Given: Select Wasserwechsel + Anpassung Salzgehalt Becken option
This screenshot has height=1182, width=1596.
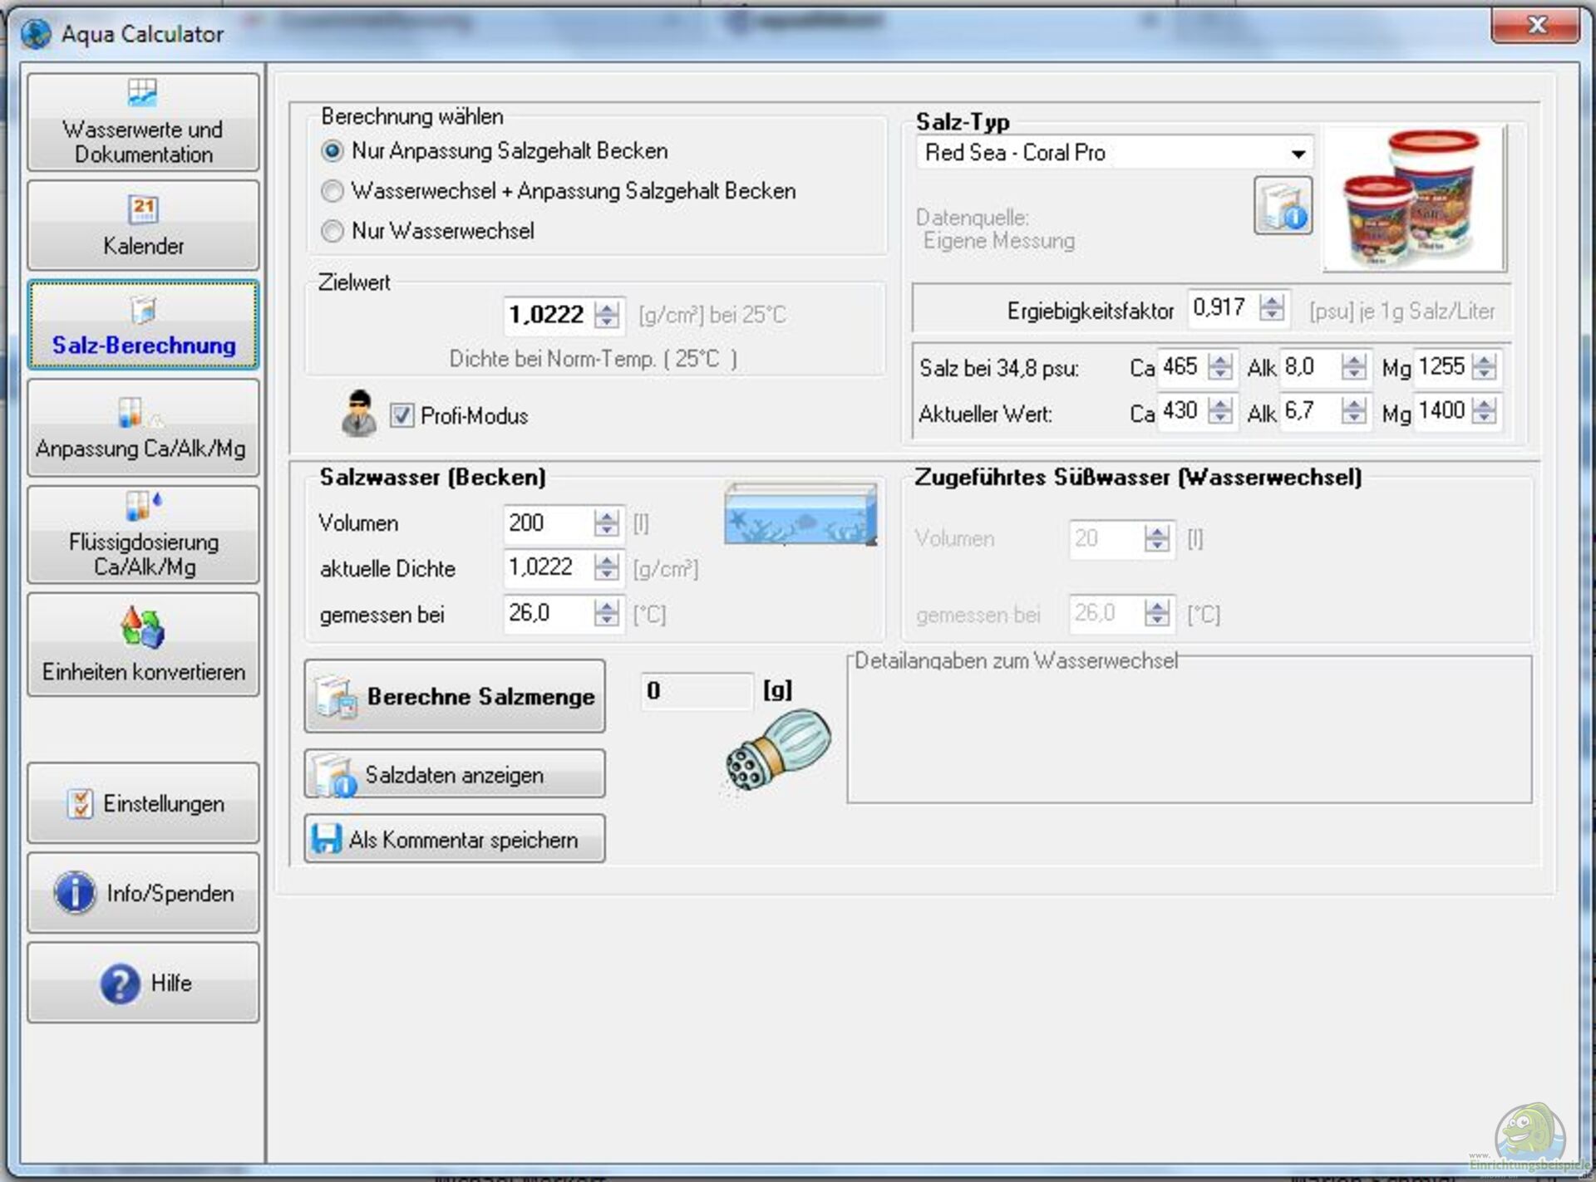Looking at the screenshot, I should pos(332,191).
